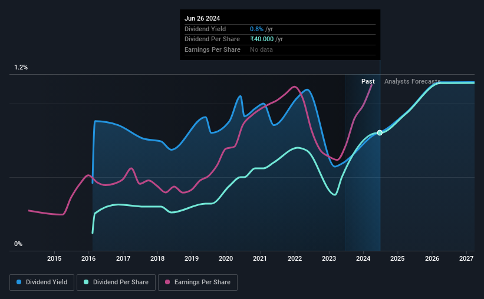Click the 2022 x-axis label

[295, 258]
